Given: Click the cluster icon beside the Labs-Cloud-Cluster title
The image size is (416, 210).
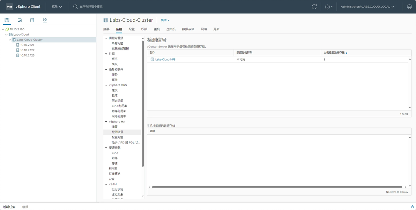Looking at the screenshot, I should pyautogui.click(x=106, y=20).
